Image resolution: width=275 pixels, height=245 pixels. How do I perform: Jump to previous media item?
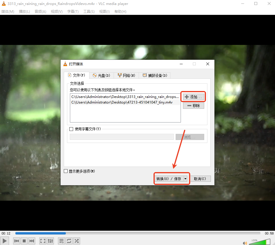(17, 241)
